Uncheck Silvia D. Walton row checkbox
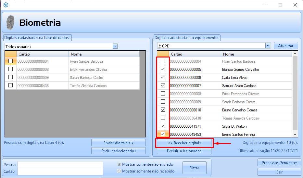 163,126
